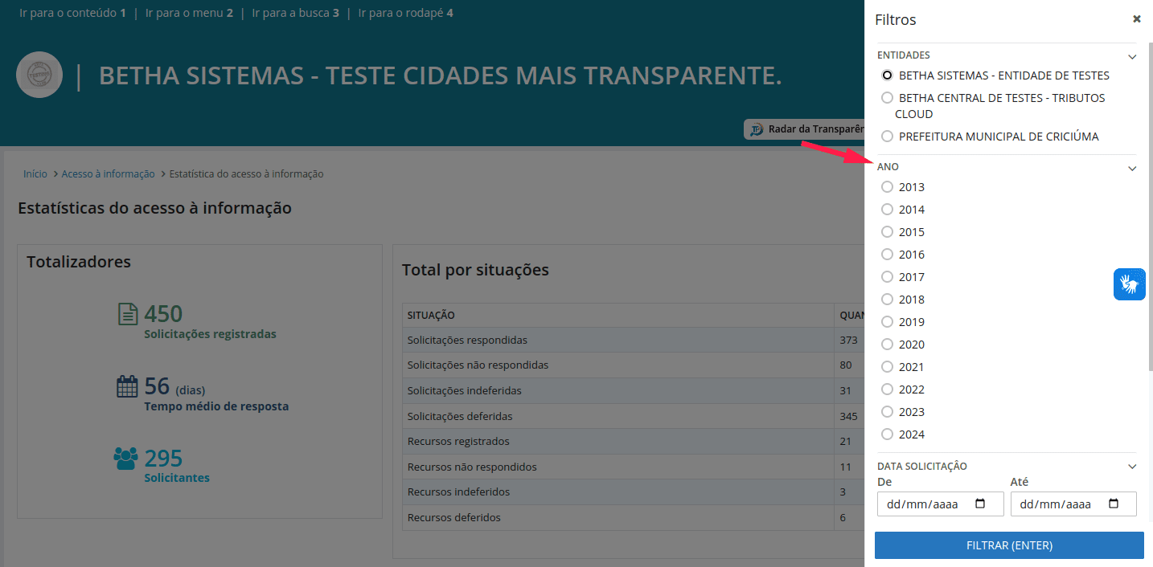Open the sign language accessibility widget
Image resolution: width=1153 pixels, height=567 pixels.
coord(1129,284)
